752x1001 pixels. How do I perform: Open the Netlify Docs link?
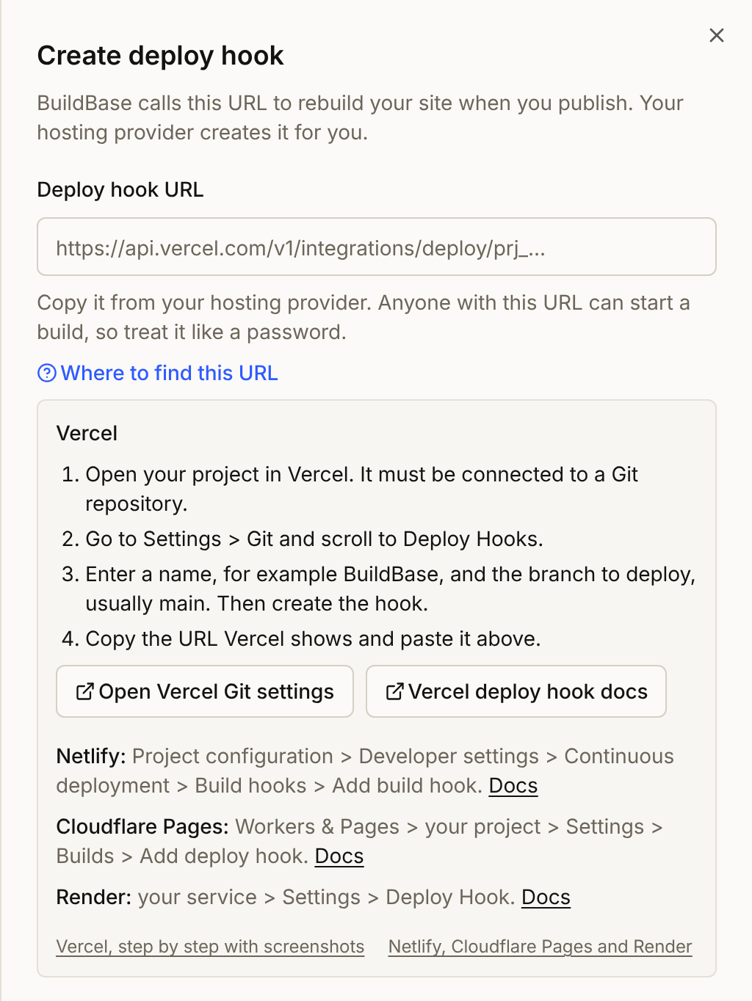[513, 785]
